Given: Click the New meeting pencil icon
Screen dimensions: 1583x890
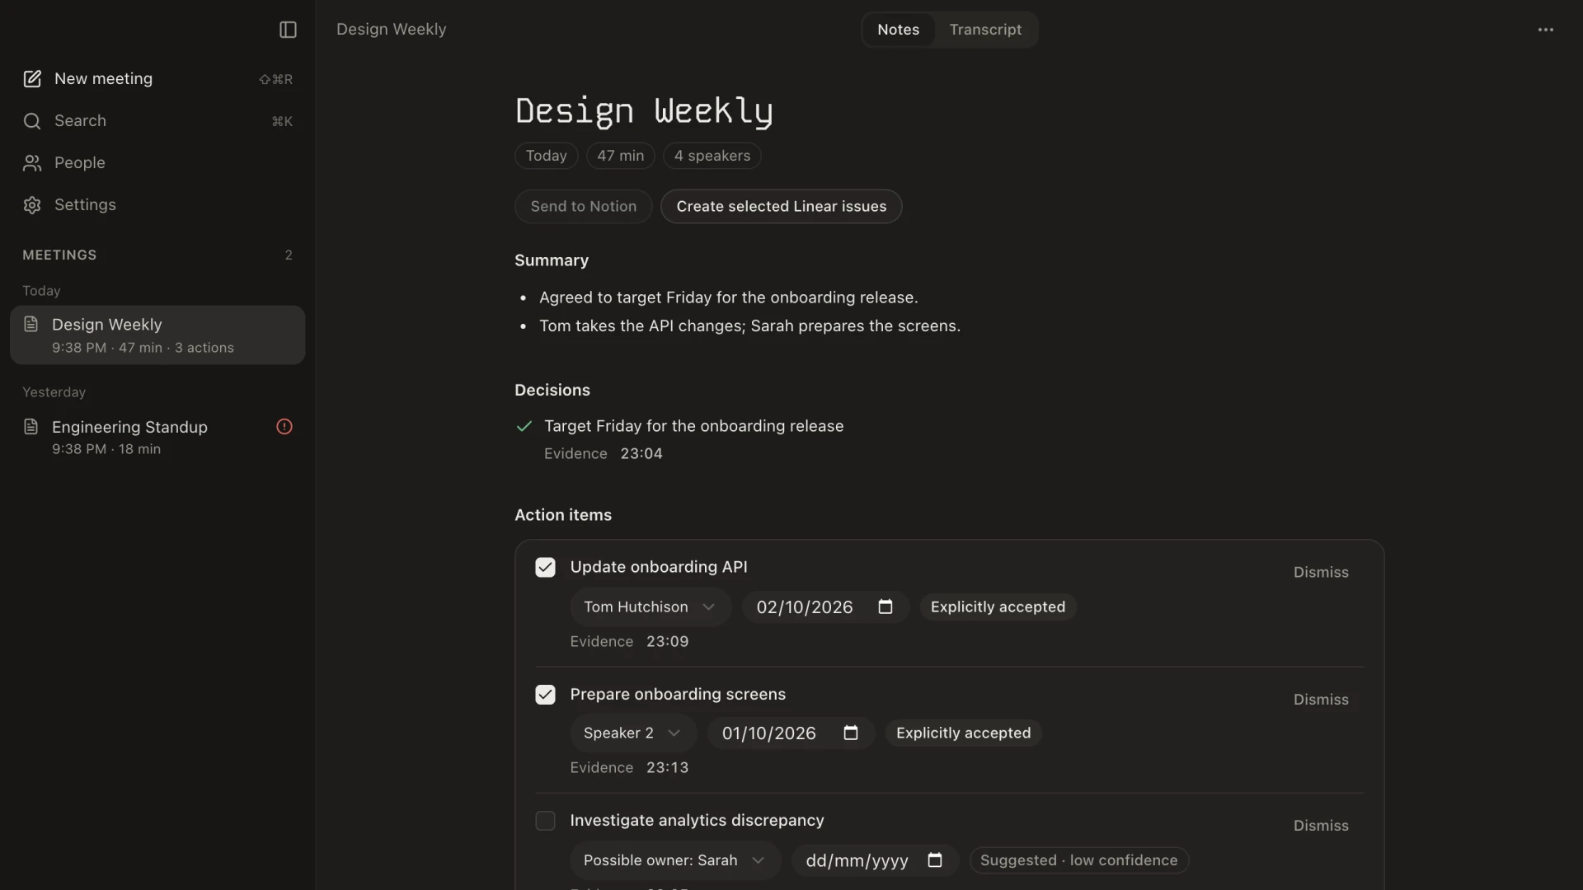Looking at the screenshot, I should (32, 79).
